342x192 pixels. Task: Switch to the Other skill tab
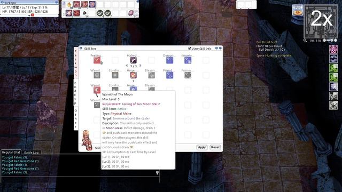point(76,118)
